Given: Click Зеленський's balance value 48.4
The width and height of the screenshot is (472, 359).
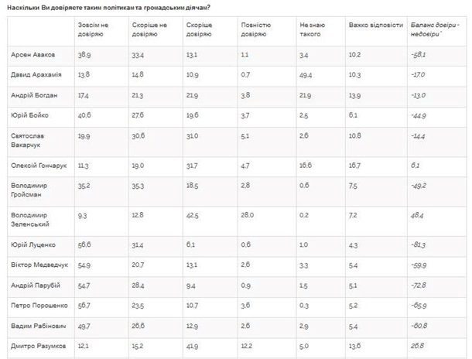Looking at the screenshot, I should click(x=417, y=215).
